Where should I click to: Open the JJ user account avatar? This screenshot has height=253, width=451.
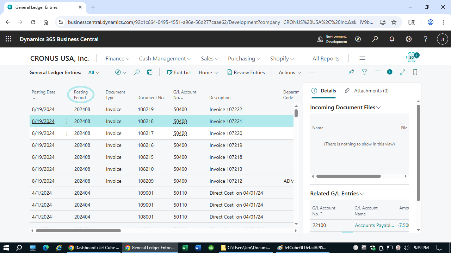443,39
